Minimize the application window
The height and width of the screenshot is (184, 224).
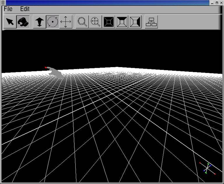pyautogui.click(x=212, y=3)
